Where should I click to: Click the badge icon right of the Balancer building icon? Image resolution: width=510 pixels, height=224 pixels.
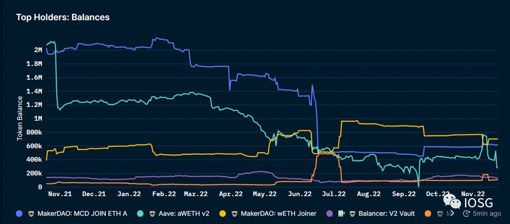coord(353,214)
